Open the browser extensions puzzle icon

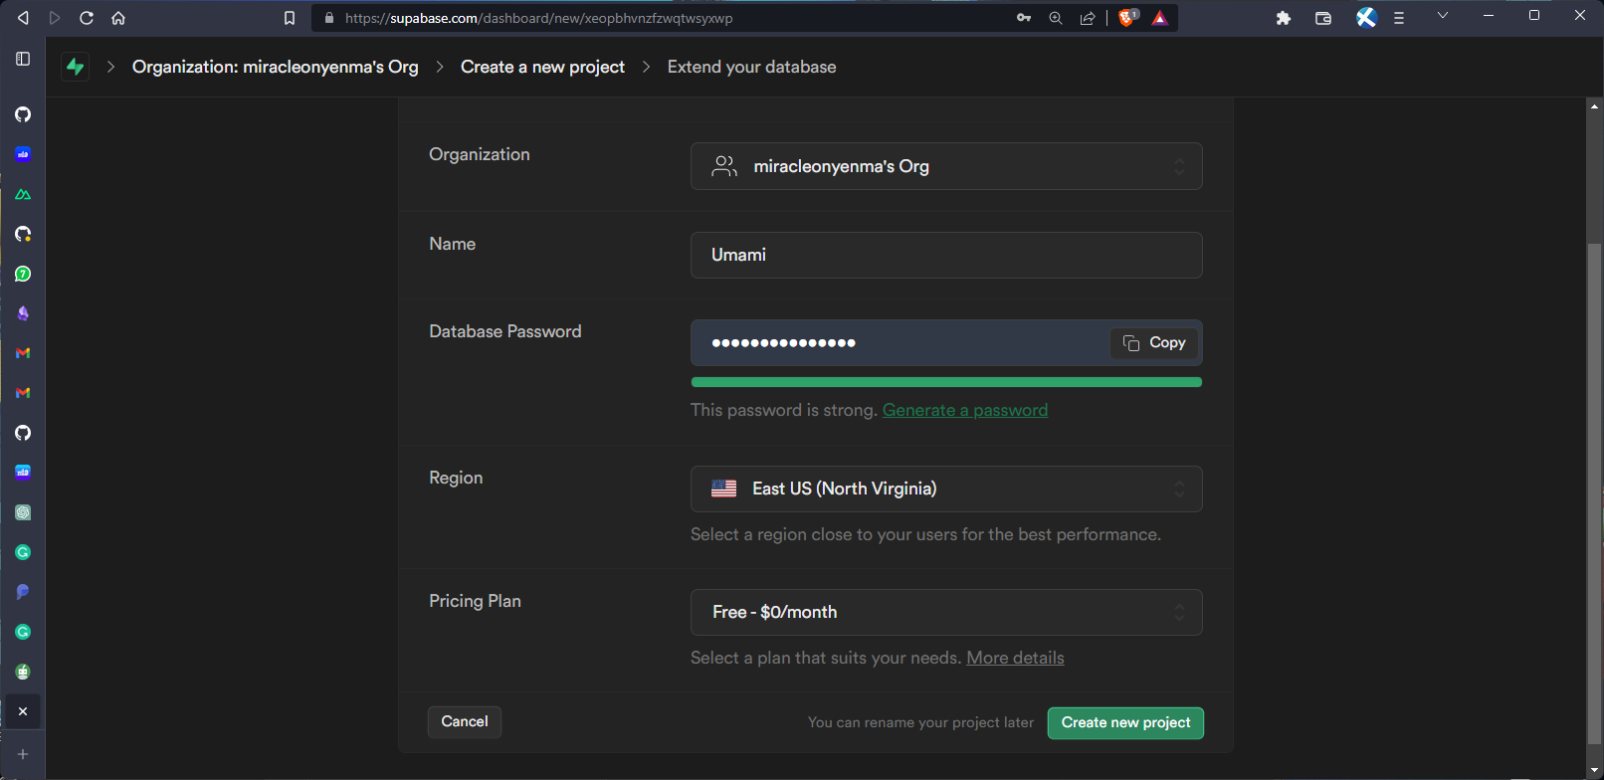1283,18
